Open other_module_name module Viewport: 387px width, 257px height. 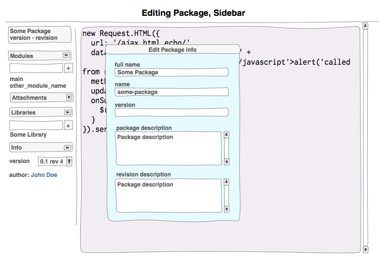pos(38,86)
